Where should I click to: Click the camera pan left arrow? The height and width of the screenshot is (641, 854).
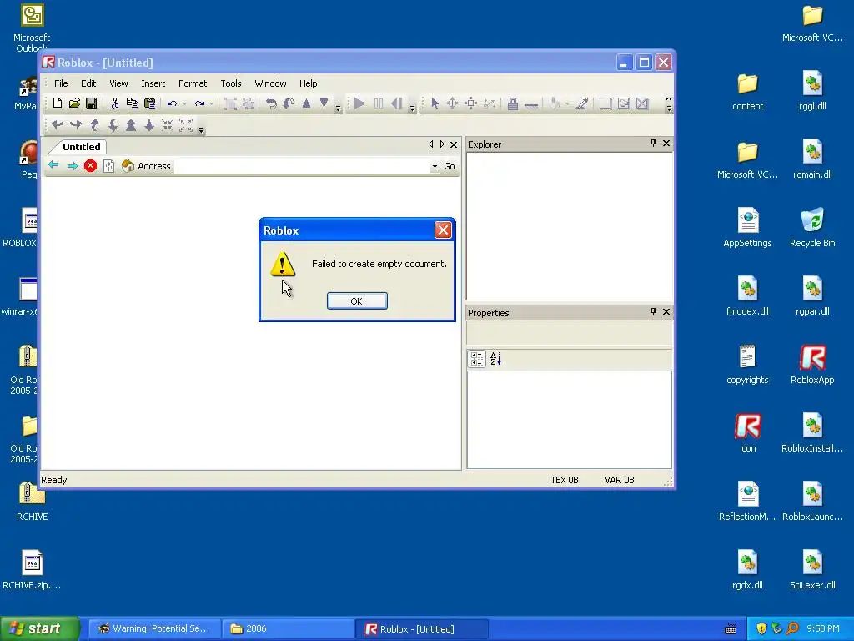pyautogui.click(x=58, y=125)
